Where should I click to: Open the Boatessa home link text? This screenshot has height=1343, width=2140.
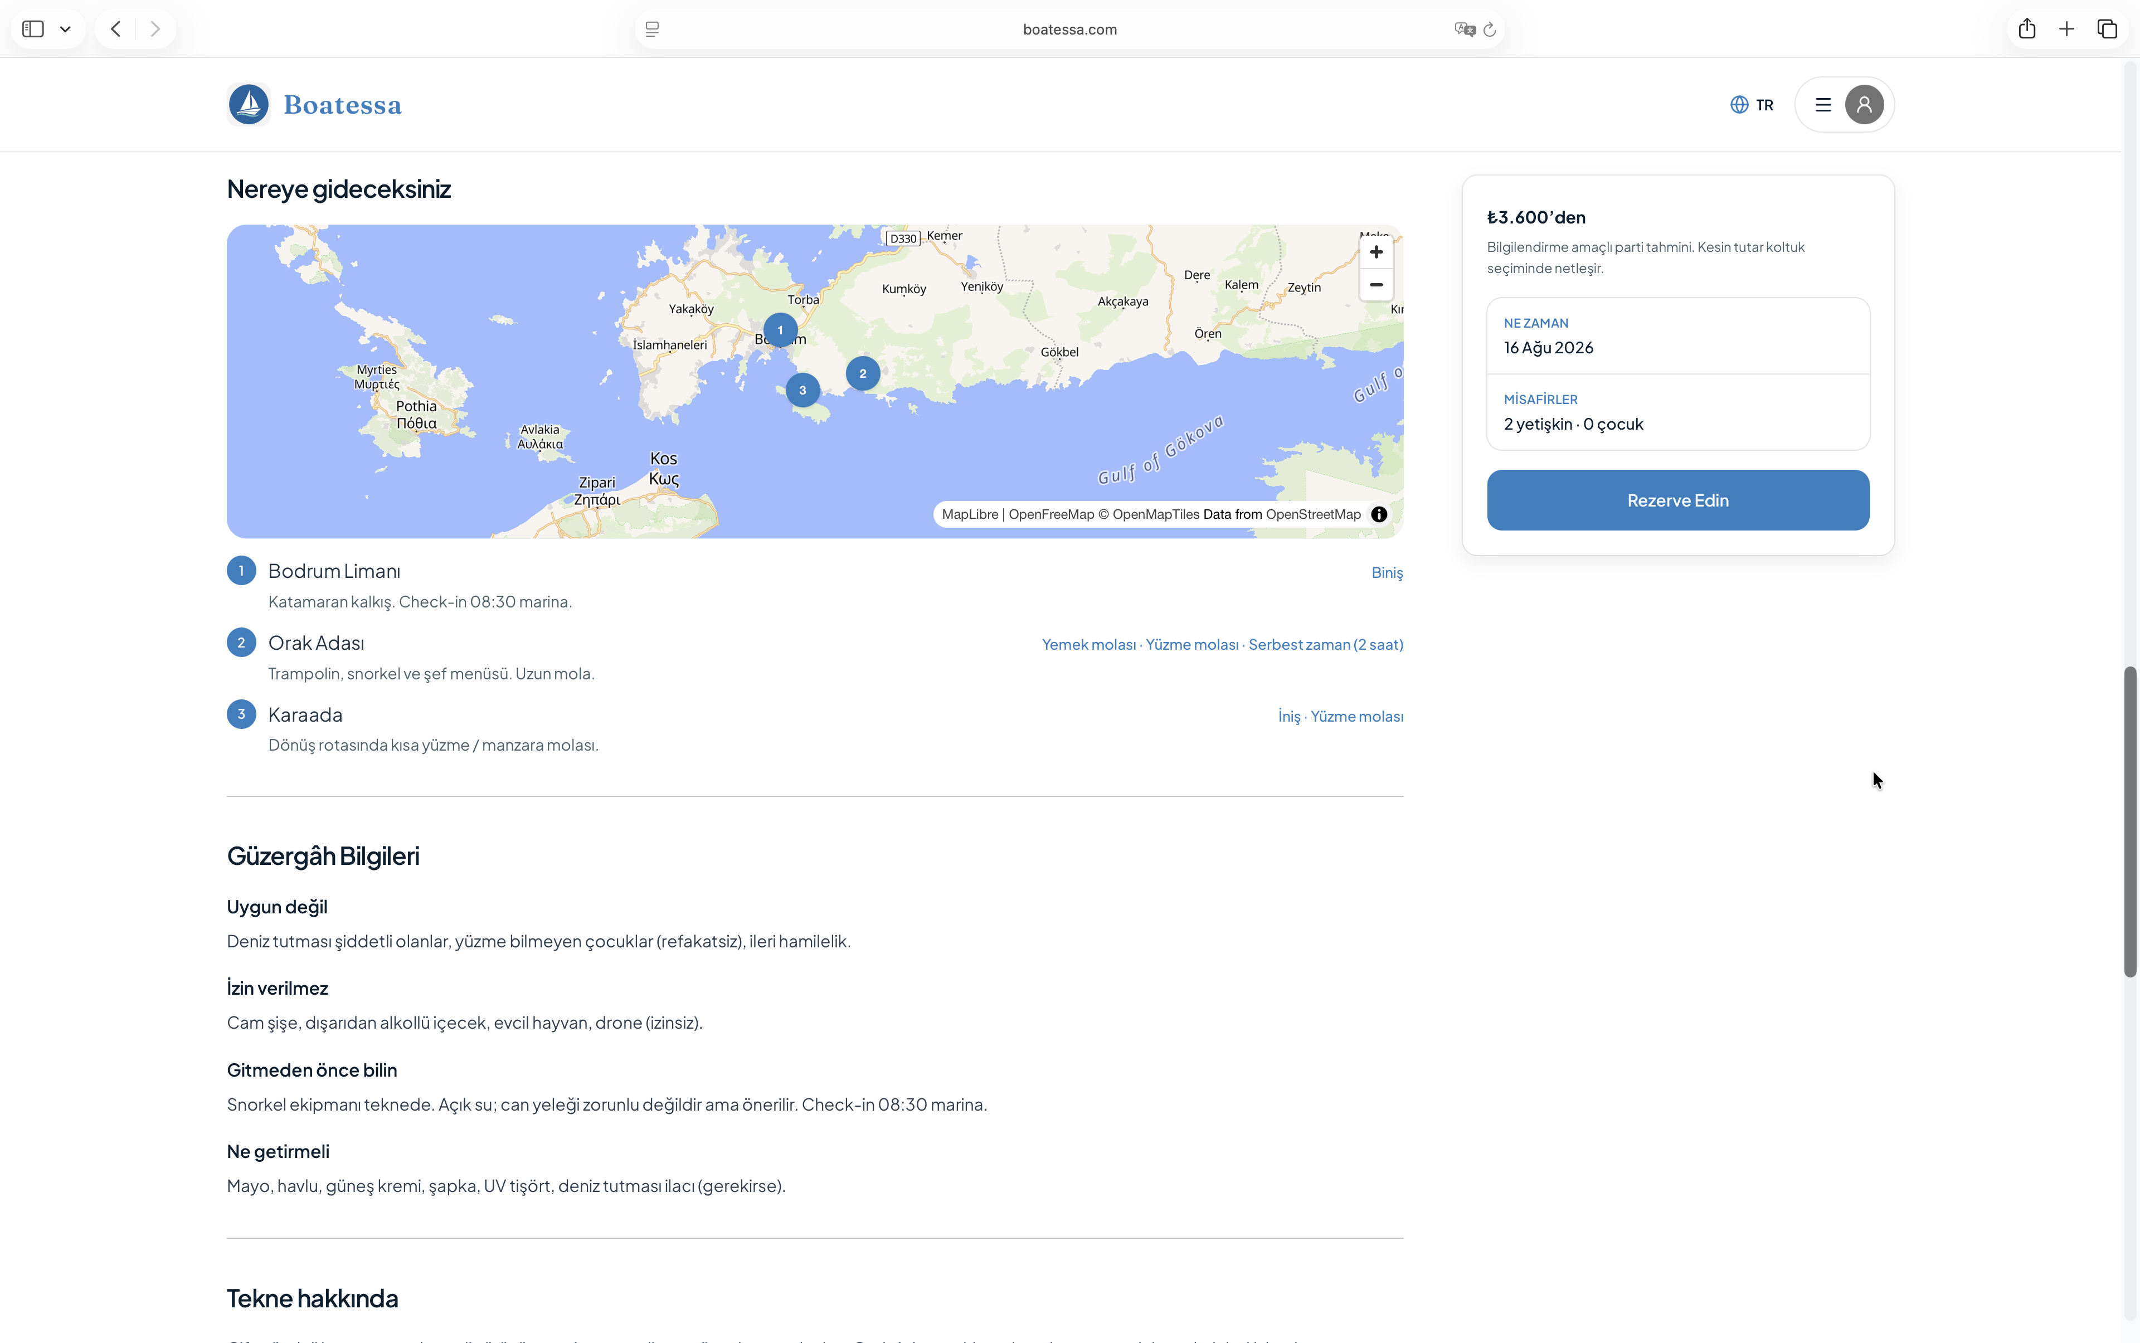click(343, 105)
